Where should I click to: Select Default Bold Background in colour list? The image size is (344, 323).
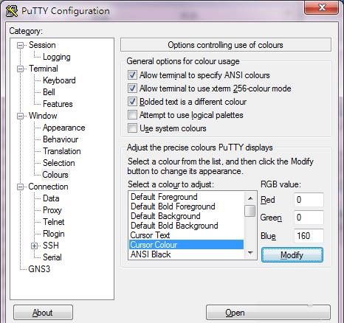click(x=186, y=226)
